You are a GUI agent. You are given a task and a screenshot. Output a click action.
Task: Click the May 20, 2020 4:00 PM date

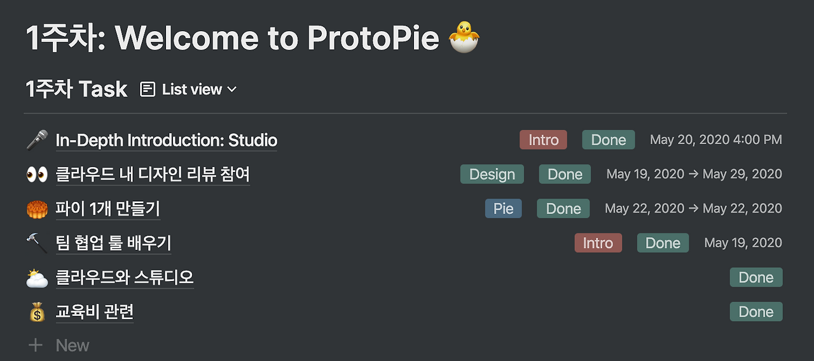[x=715, y=140]
